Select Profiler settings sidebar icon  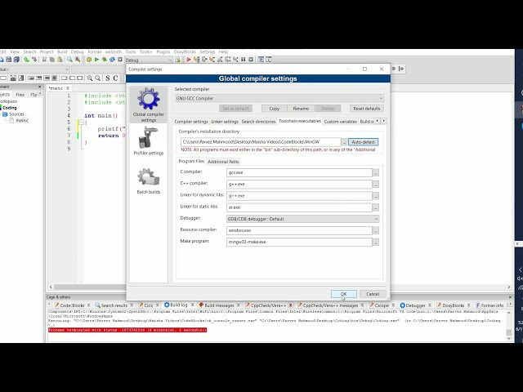149,141
